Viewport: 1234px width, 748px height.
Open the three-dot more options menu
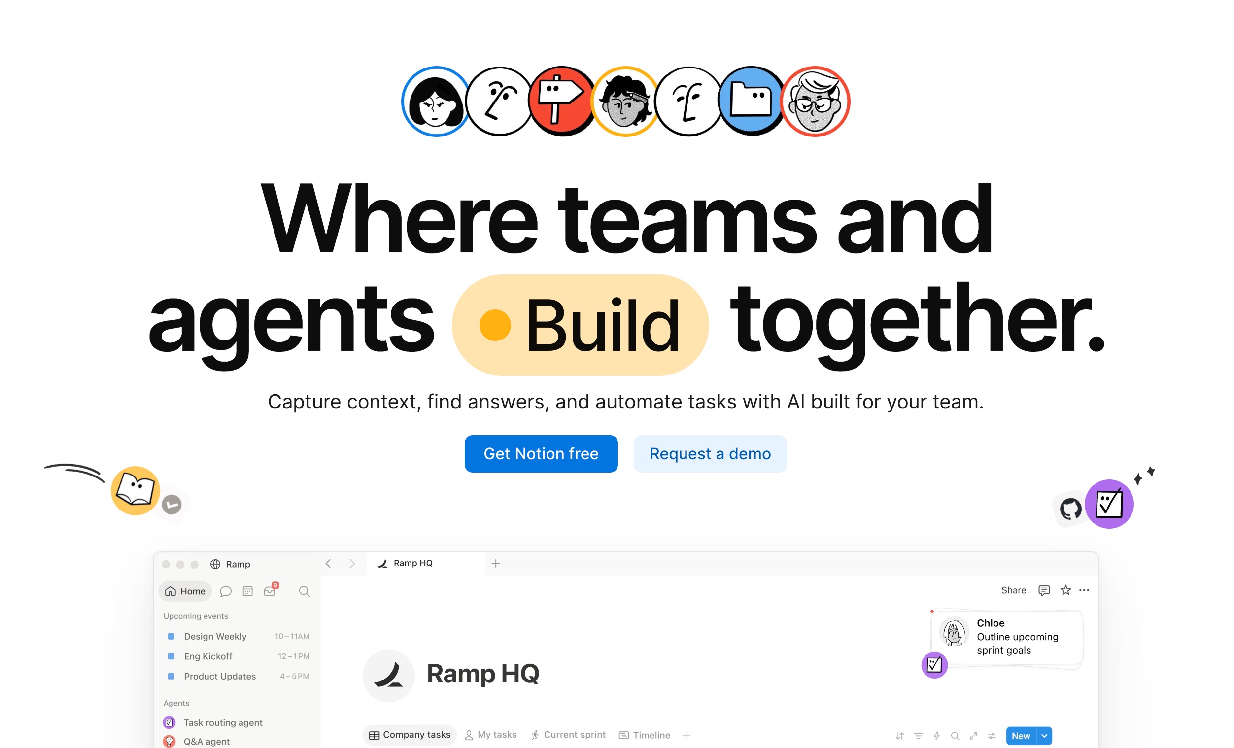pyautogui.click(x=1084, y=590)
